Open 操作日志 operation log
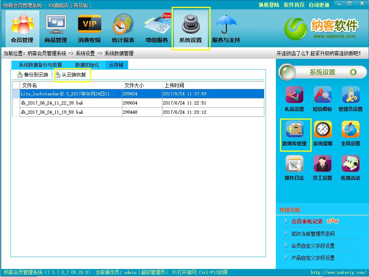Viewport: 369px width, 277px height. pos(294,168)
